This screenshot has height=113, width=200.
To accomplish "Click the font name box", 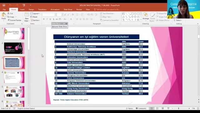I will pyautogui.click(x=49, y=15).
